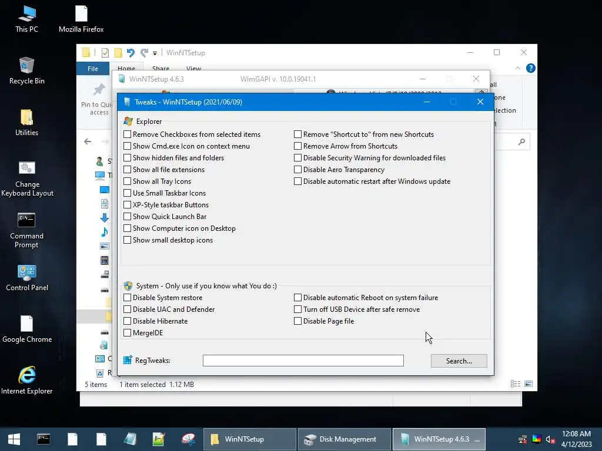Check Remove Arrow from Shortcuts
The image size is (602, 451).
click(297, 146)
